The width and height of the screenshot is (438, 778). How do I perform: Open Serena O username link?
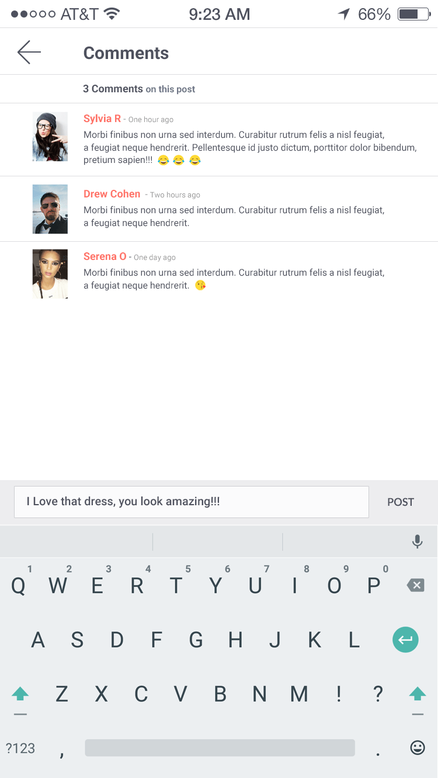(105, 256)
